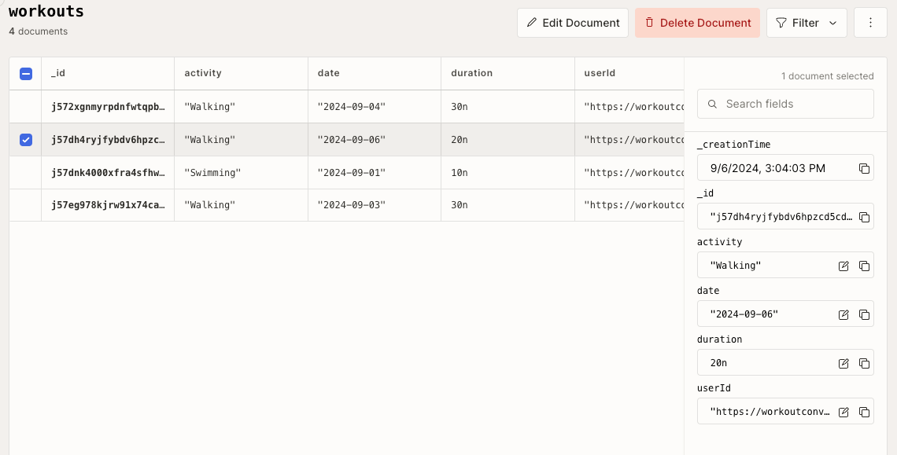Click the 10n duration cell
This screenshot has height=455, width=897.
pos(508,173)
